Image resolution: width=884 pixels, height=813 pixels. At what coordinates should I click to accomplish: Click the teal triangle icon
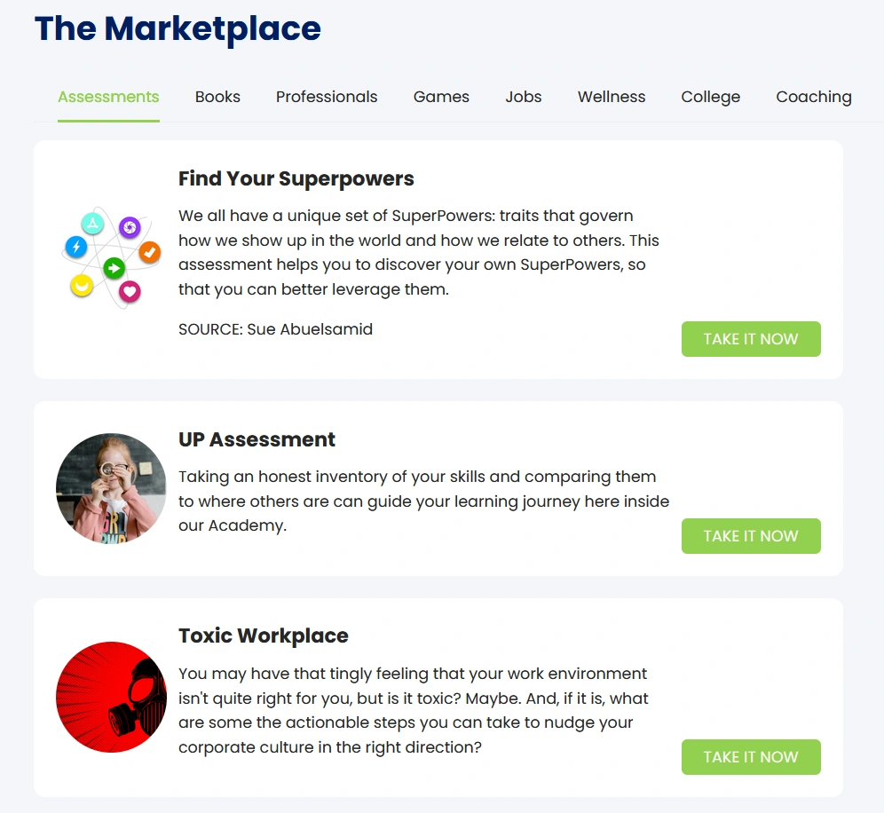click(x=92, y=223)
